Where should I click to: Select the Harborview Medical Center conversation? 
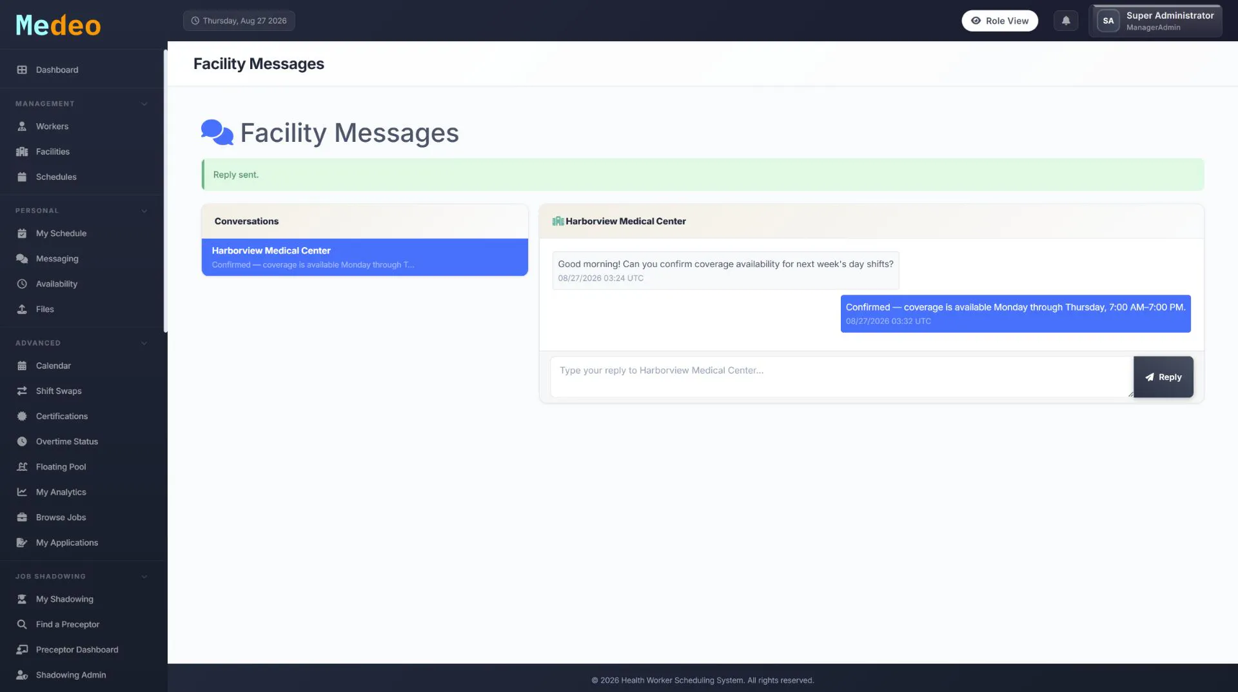click(x=365, y=257)
